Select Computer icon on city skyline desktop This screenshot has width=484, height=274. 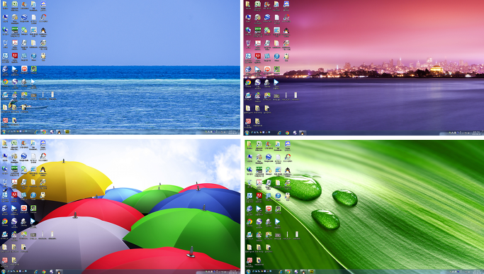248,17
